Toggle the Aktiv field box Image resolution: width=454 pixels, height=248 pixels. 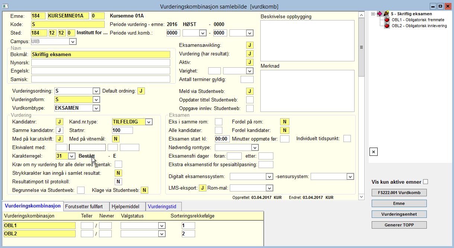click(250, 62)
